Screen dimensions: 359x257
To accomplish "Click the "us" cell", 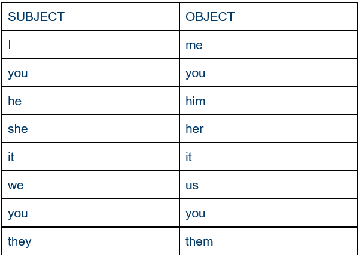I will click(268, 185).
